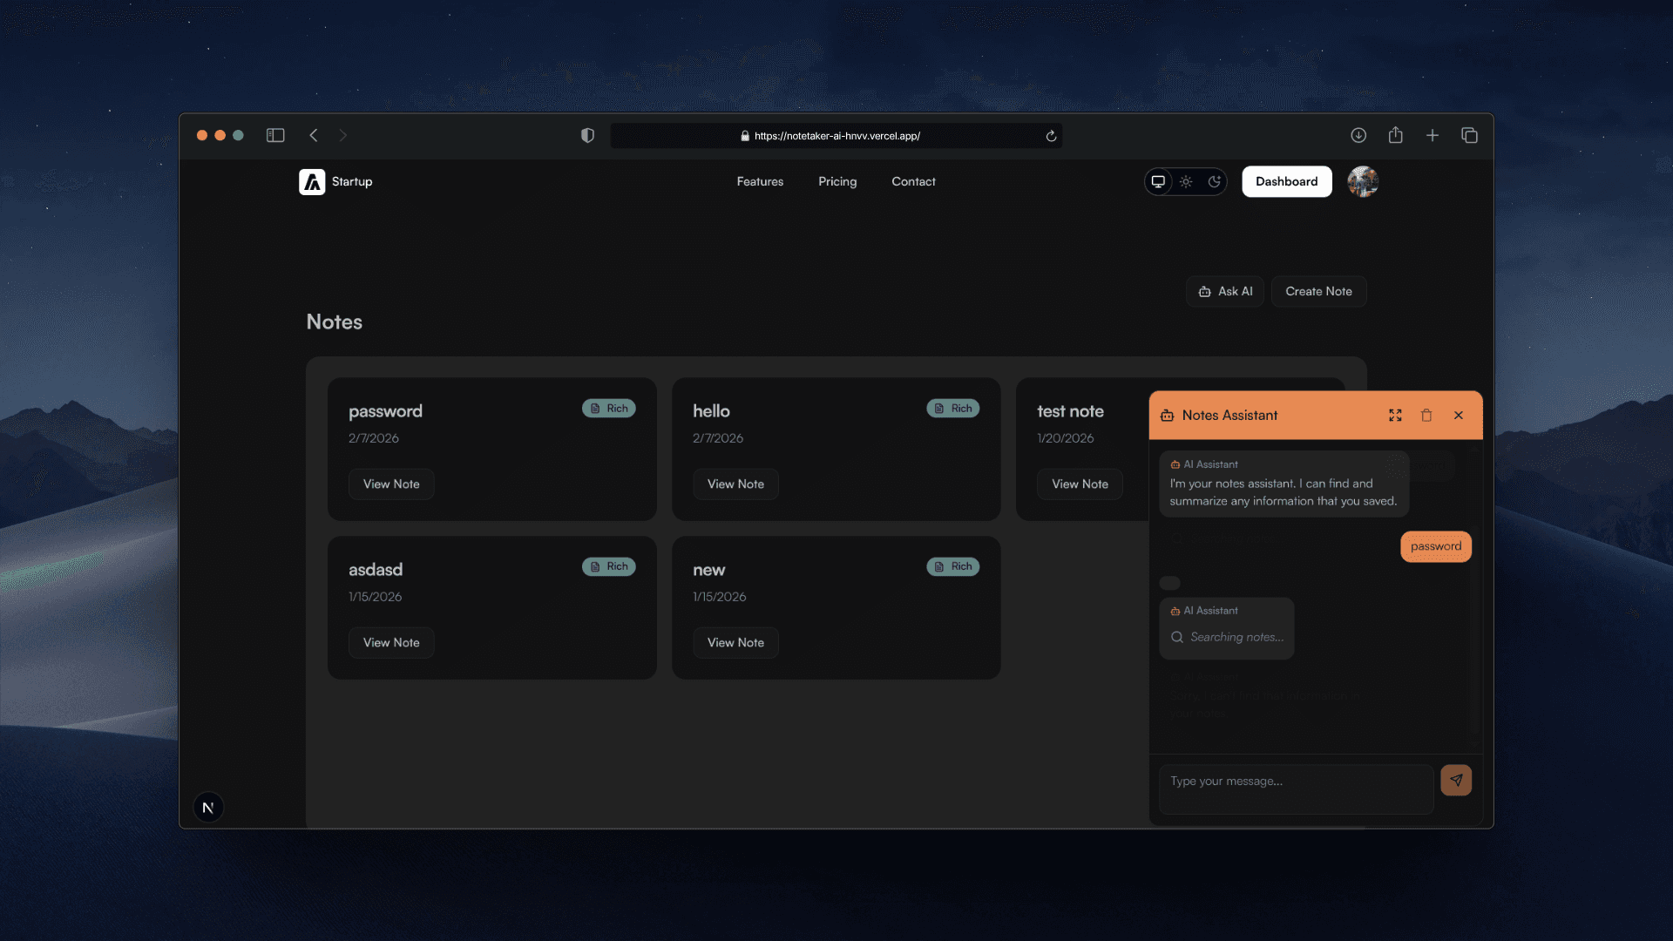Switch to light theme mode
1673x941 pixels.
pos(1186,182)
